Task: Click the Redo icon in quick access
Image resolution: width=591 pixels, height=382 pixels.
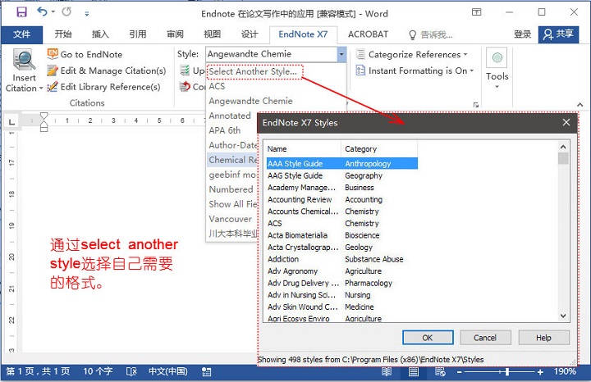Action: point(66,12)
